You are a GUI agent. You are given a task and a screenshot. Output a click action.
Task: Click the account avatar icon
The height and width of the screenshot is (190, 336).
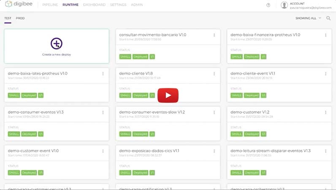tap(284, 5)
